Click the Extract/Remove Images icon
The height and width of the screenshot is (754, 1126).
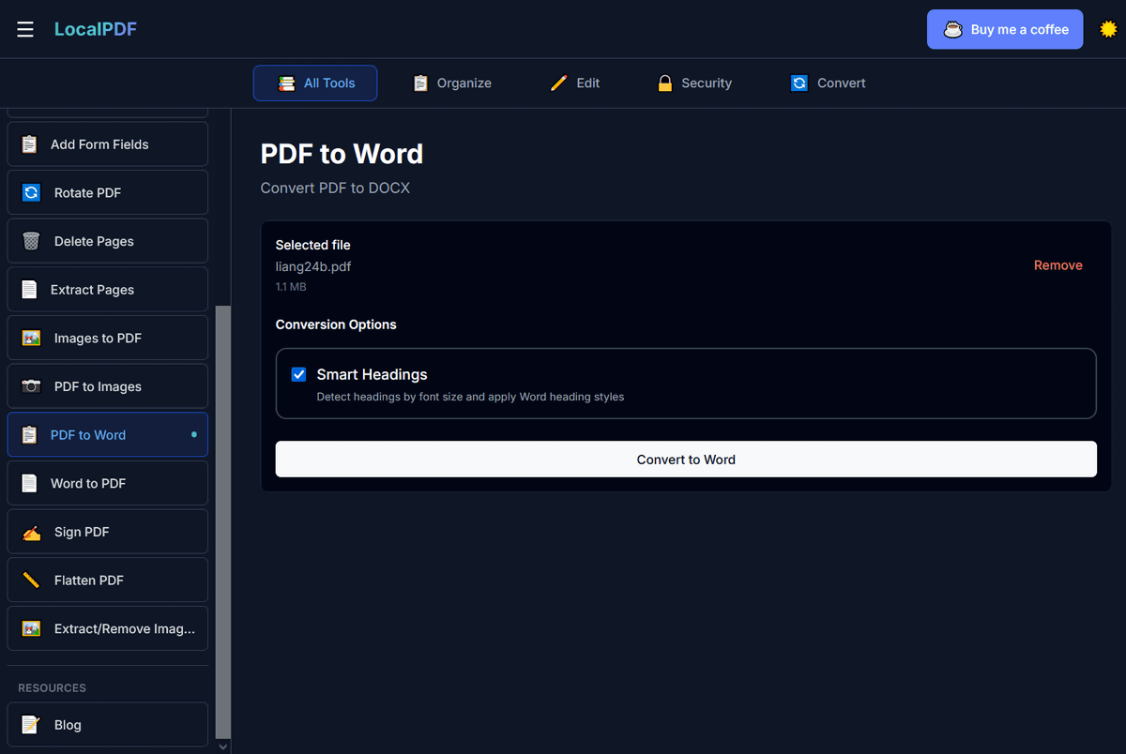31,629
